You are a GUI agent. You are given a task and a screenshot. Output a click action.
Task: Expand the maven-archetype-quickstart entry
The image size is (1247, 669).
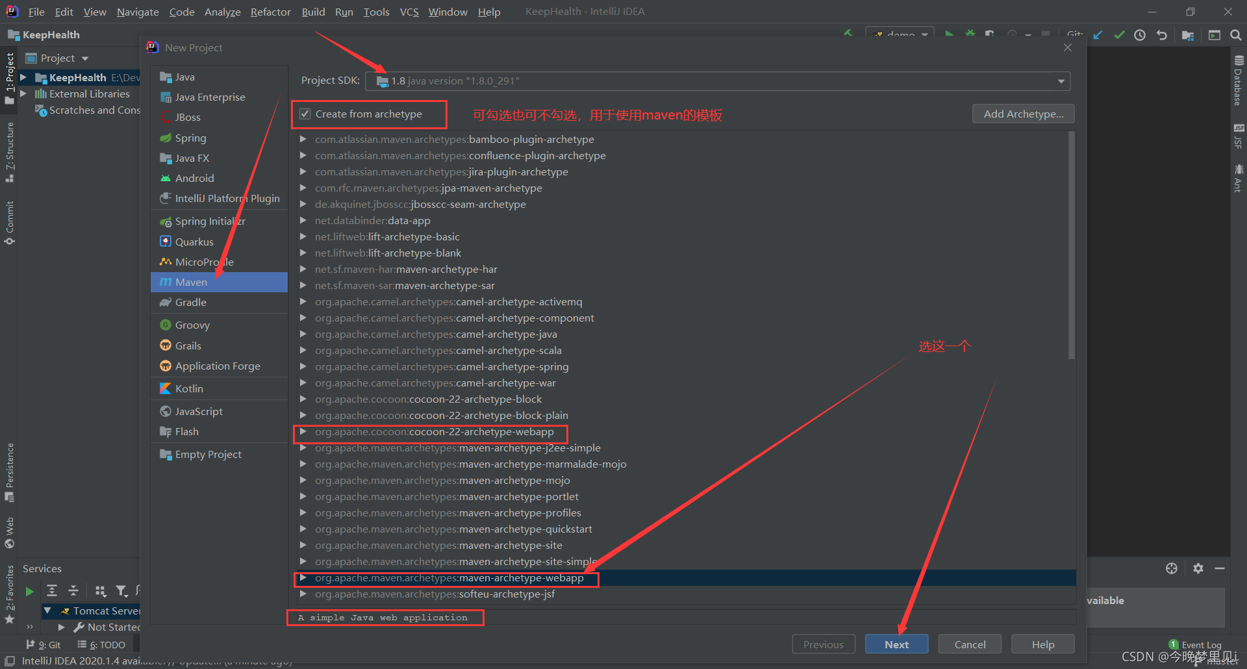[x=303, y=529]
